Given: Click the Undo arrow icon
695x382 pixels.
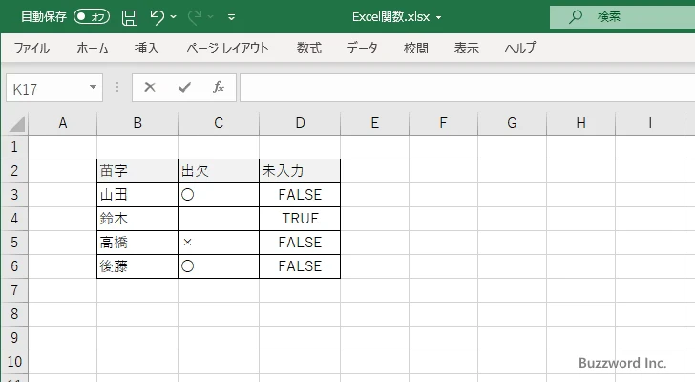Looking at the screenshot, I should click(x=157, y=17).
